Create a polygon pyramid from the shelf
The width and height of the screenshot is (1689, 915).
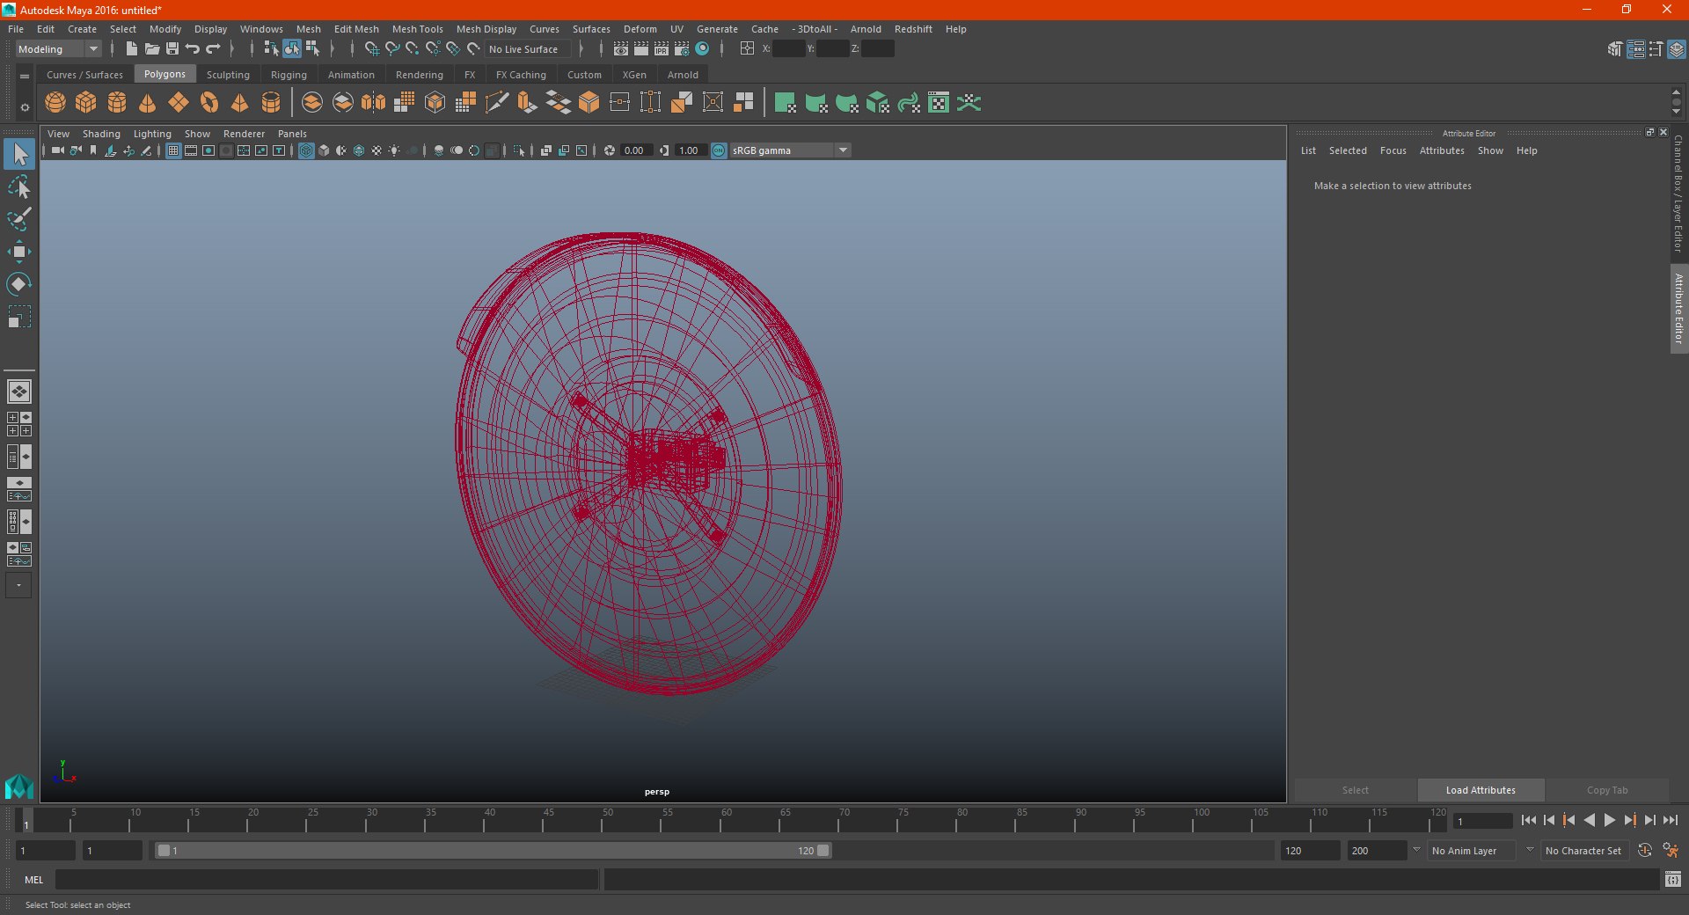tap(239, 103)
